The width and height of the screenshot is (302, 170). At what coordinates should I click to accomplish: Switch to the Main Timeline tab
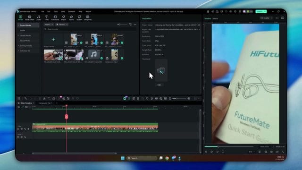click(26, 103)
